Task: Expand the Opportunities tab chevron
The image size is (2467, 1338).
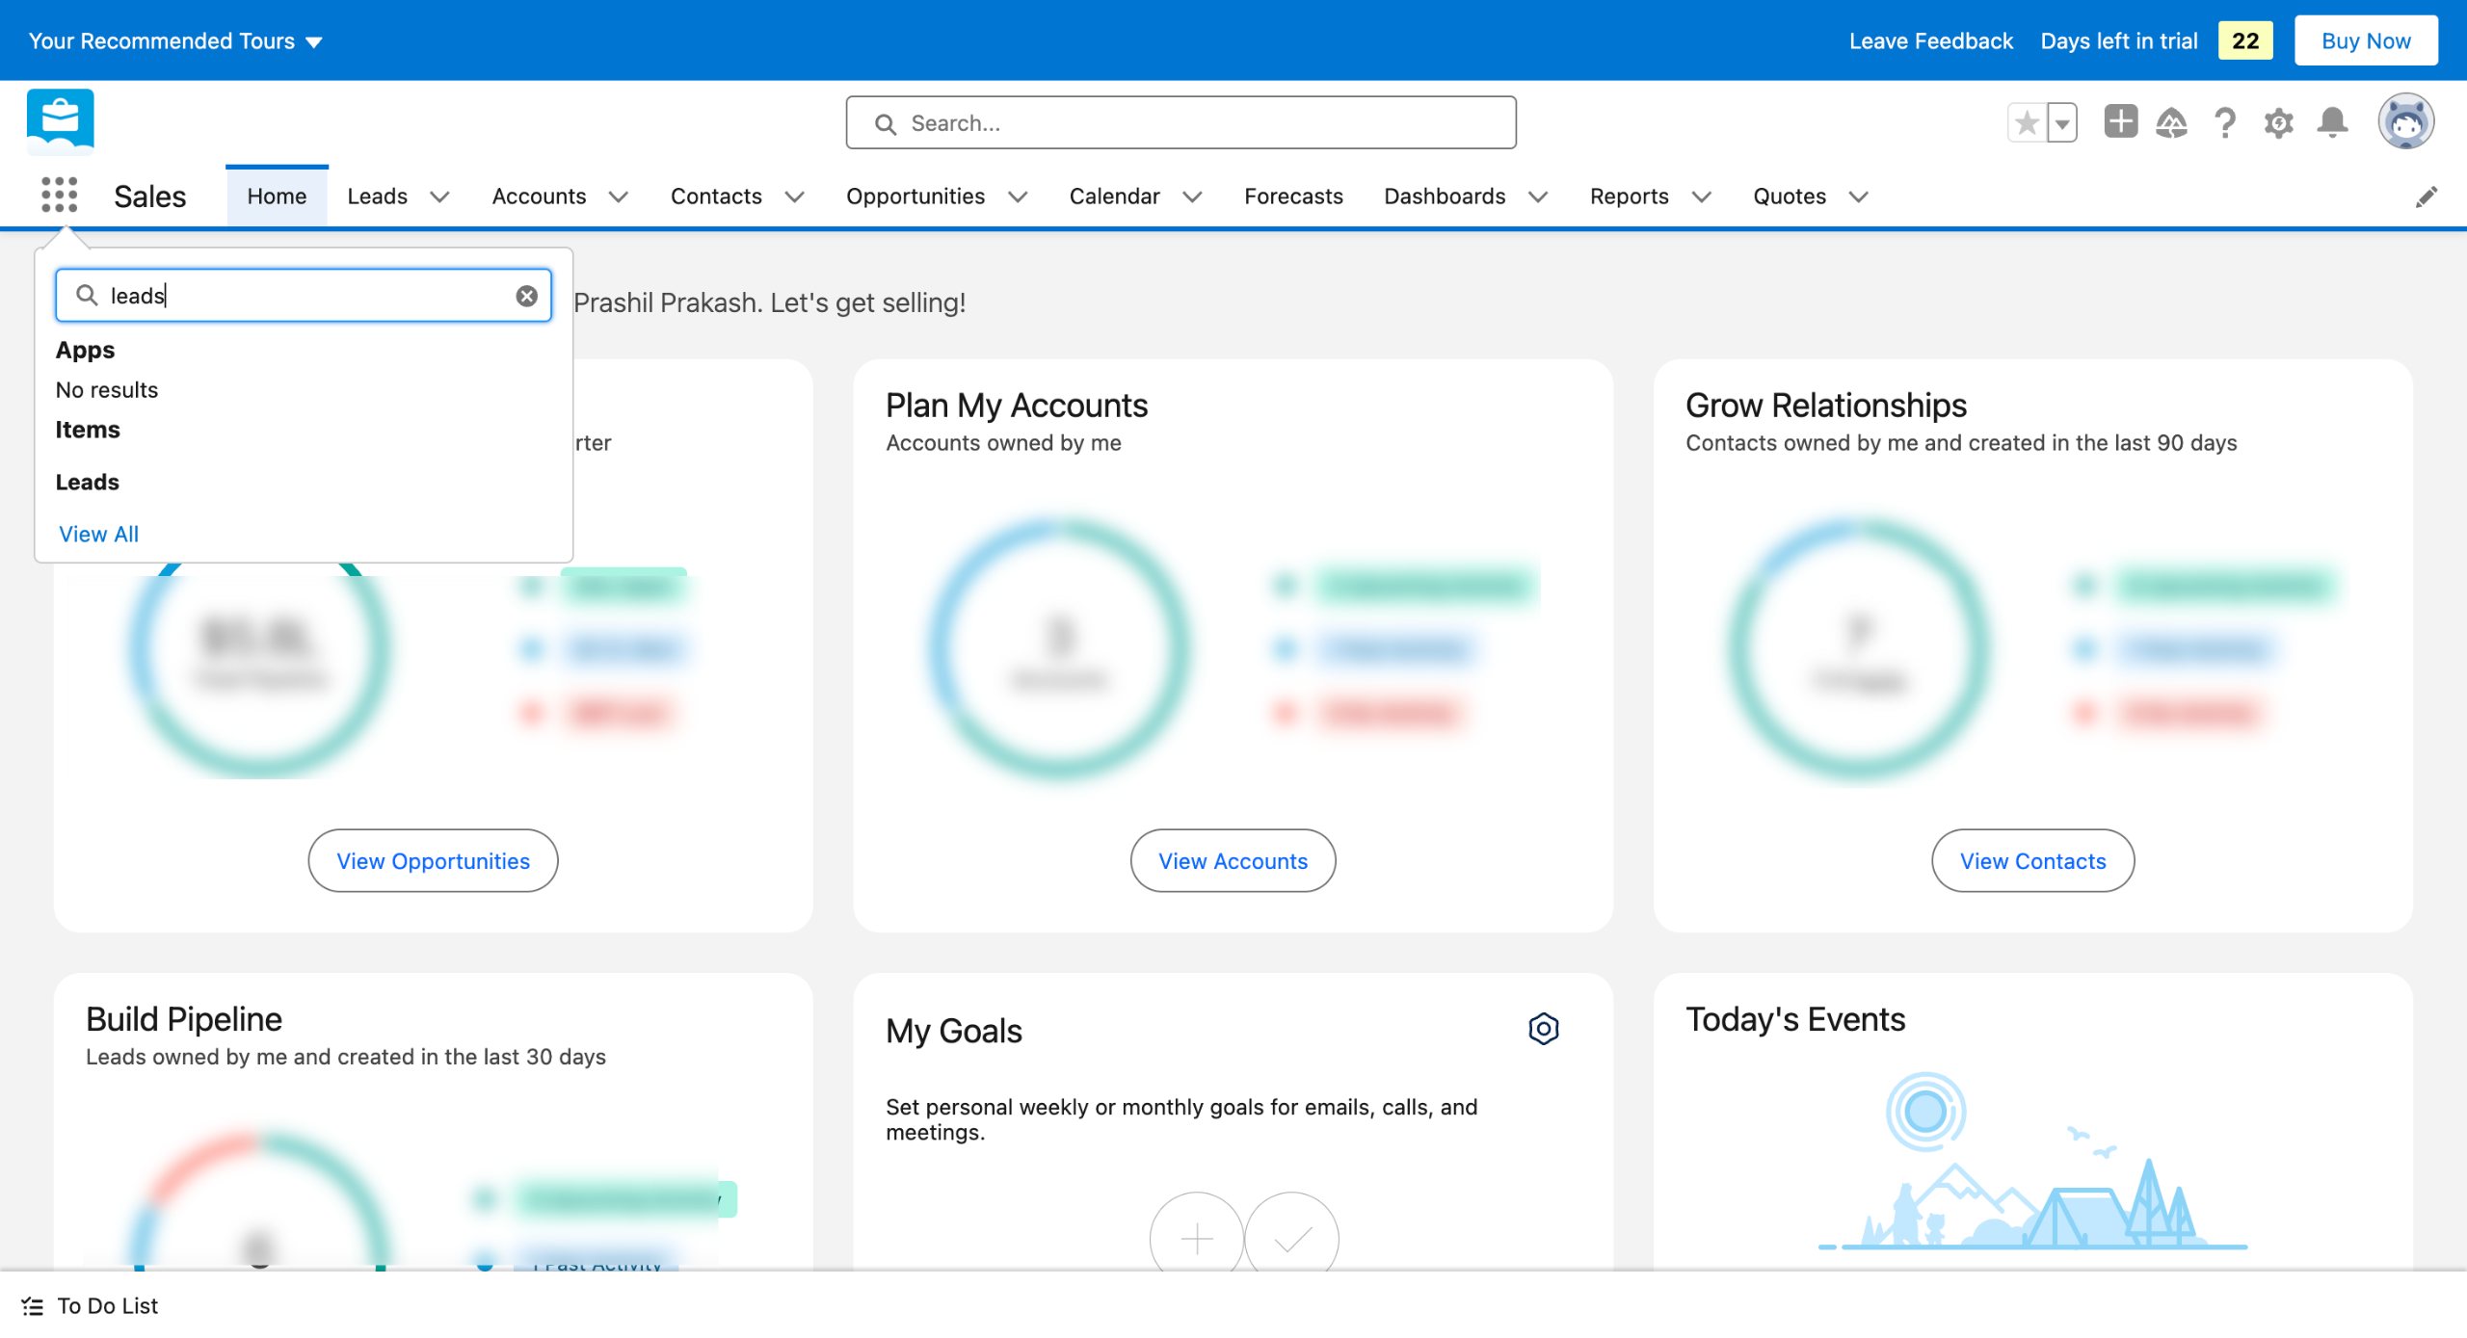Action: [1018, 197]
